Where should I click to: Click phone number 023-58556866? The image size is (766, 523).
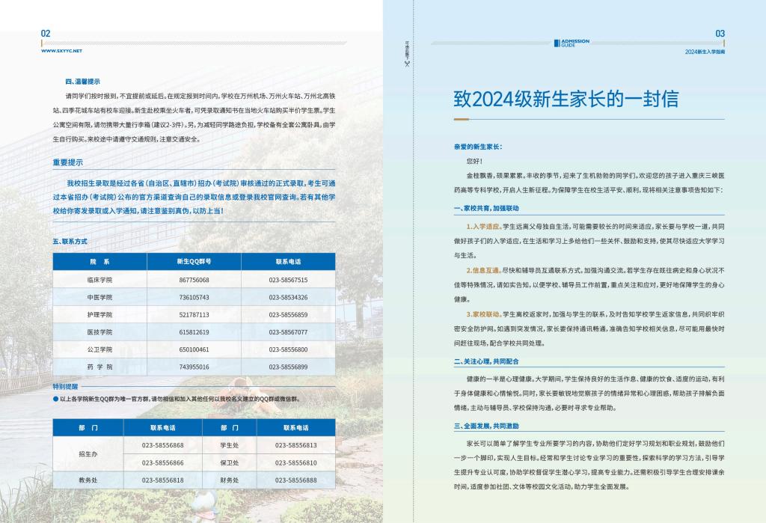(162, 462)
